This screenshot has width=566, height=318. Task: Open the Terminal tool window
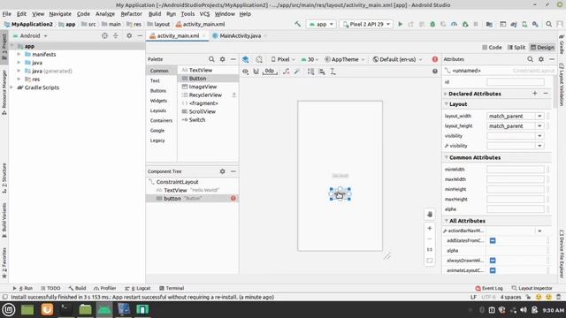click(172, 288)
